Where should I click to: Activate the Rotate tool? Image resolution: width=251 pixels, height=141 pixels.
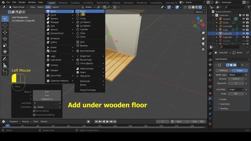point(5,39)
